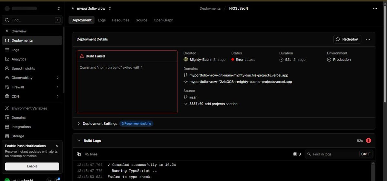Click the main branch link
The width and height of the screenshot is (387, 181).
pos(193,97)
